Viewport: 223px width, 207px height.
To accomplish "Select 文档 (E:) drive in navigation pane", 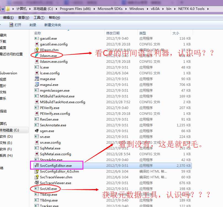I will 6,143.
